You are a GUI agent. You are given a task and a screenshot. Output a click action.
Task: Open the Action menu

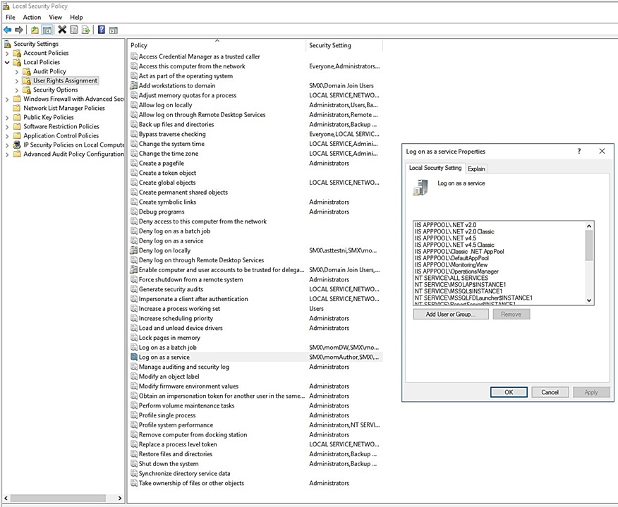click(32, 18)
